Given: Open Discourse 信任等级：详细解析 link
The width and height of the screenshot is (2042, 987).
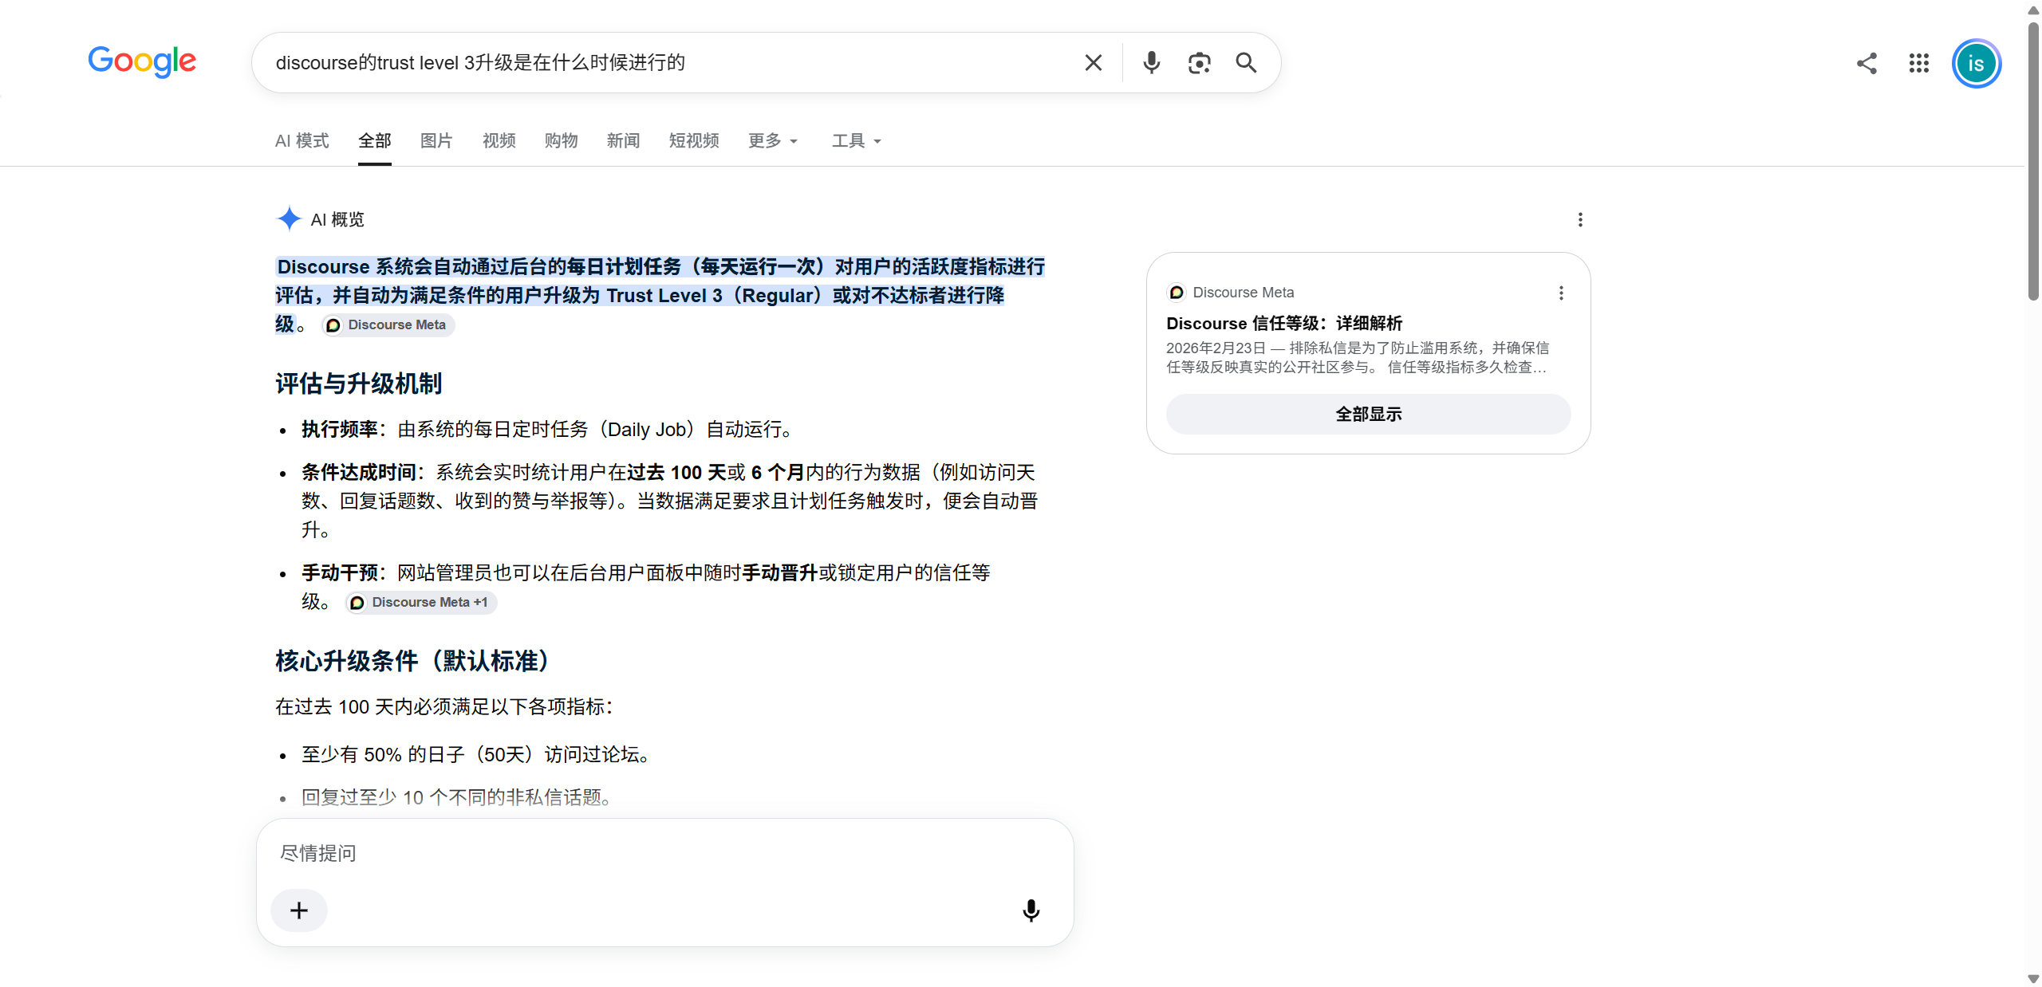Looking at the screenshot, I should point(1284,323).
